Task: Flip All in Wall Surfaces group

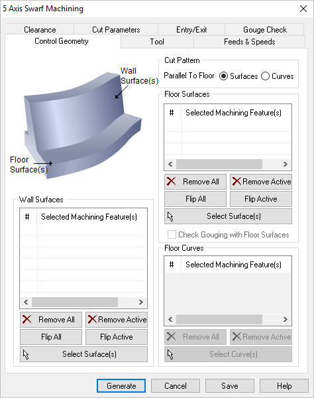Action: click(51, 337)
